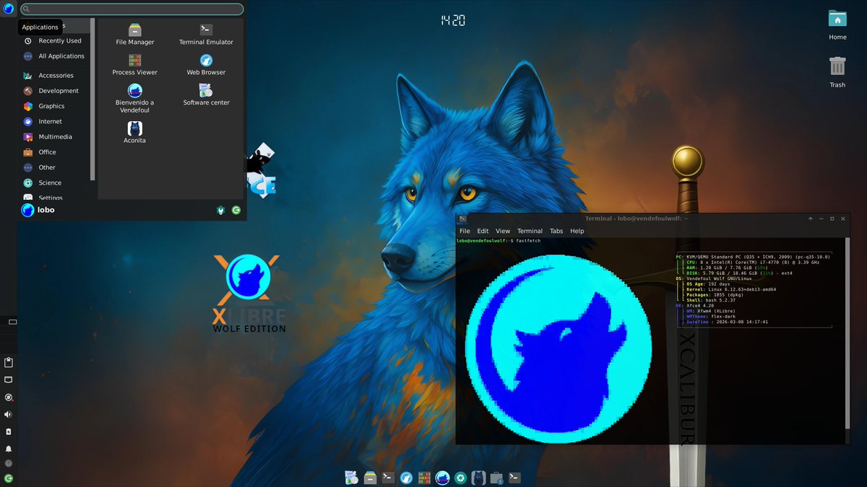This screenshot has width=867, height=487.
Task: Open the Other category
Action: coord(55,167)
